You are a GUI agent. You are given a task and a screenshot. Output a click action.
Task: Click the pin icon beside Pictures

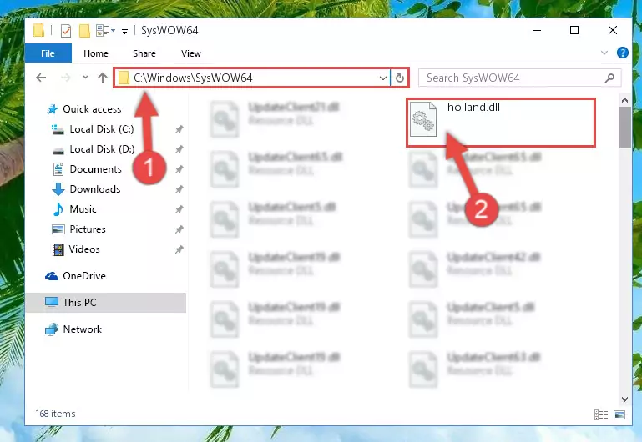179,230
